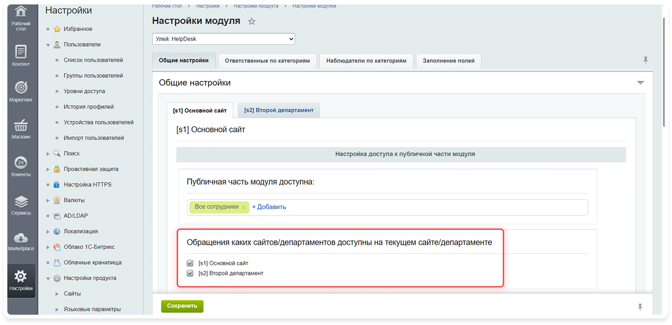Screen dimensions: 672x325
Task: Open the Настройки gear icon
Action: 21,276
